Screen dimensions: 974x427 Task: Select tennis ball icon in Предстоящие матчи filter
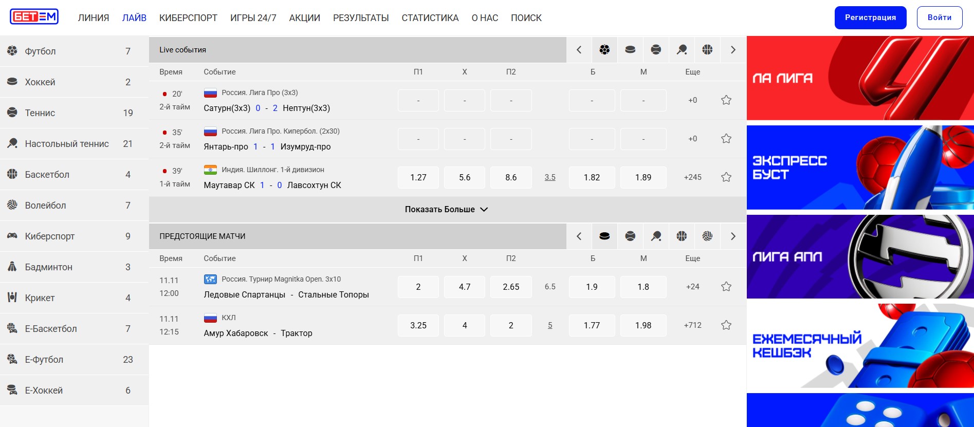click(x=630, y=236)
